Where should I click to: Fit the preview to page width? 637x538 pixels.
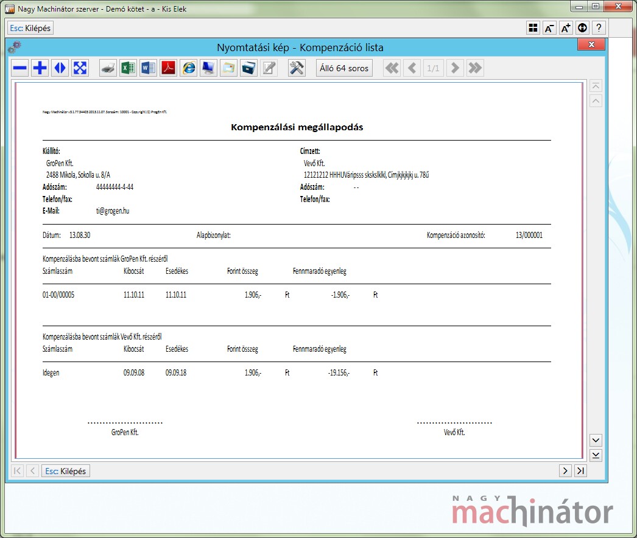tap(60, 68)
